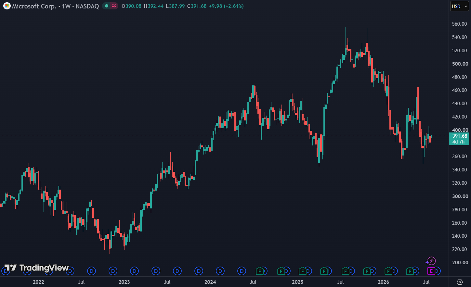Click the Microsoft Corp. · 1W · NASDAQ title
471x287 pixels.
coord(55,6)
